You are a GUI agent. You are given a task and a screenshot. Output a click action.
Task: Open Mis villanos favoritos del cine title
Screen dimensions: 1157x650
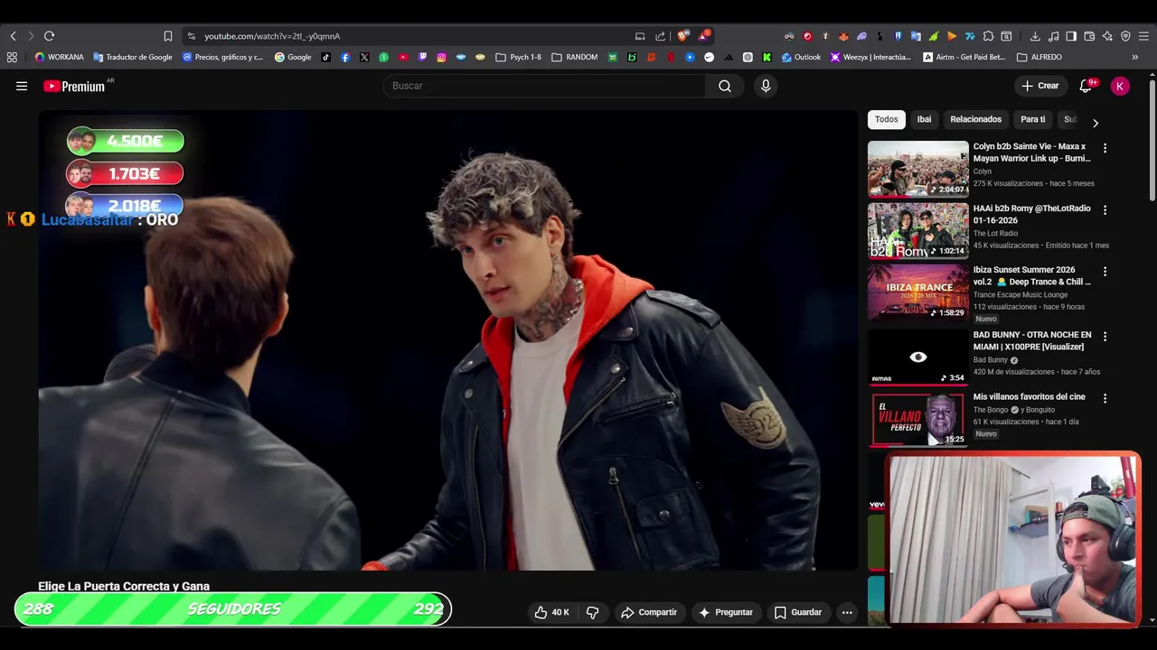coord(1030,396)
